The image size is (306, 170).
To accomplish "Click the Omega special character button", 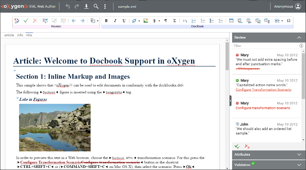I will coord(288,21).
